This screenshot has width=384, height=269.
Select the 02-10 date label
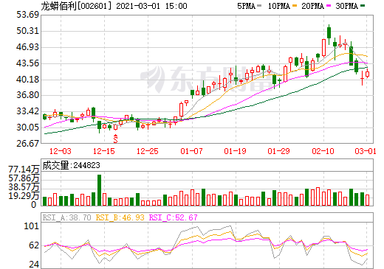click(x=323, y=151)
